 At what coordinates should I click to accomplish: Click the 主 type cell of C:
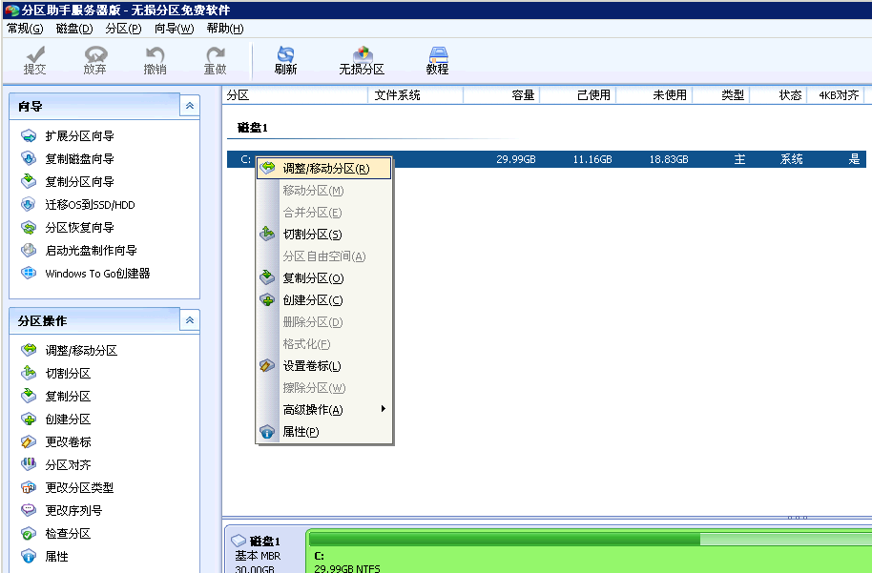[x=739, y=159]
